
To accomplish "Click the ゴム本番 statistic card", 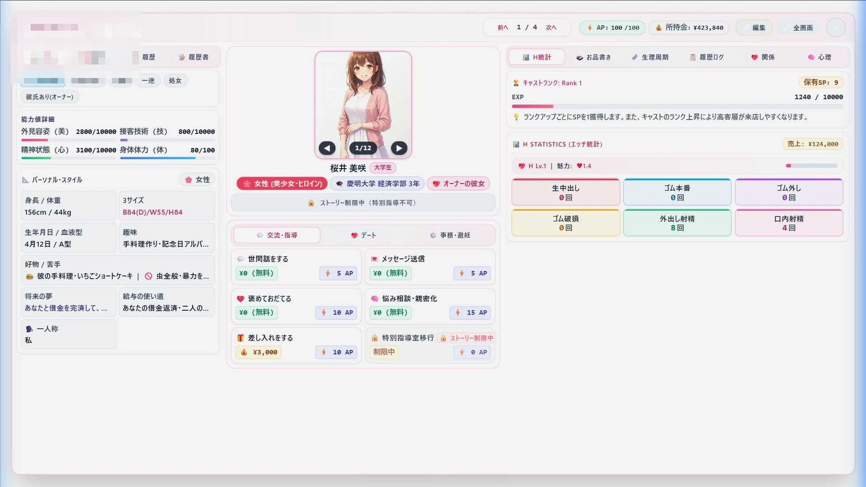I will 677,193.
